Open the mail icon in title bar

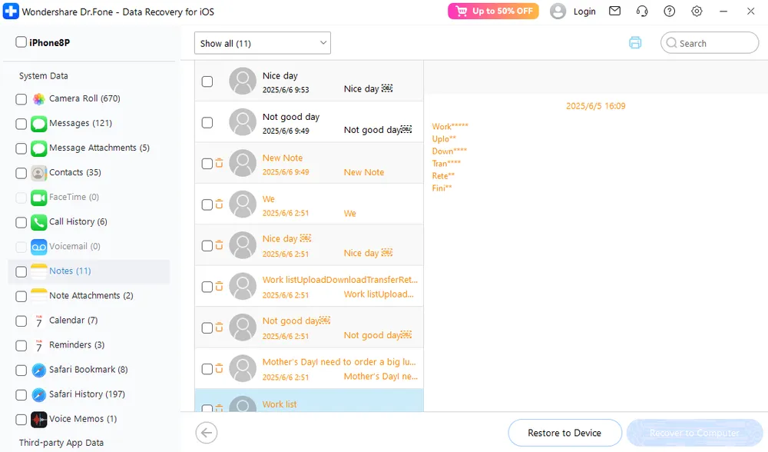(614, 12)
